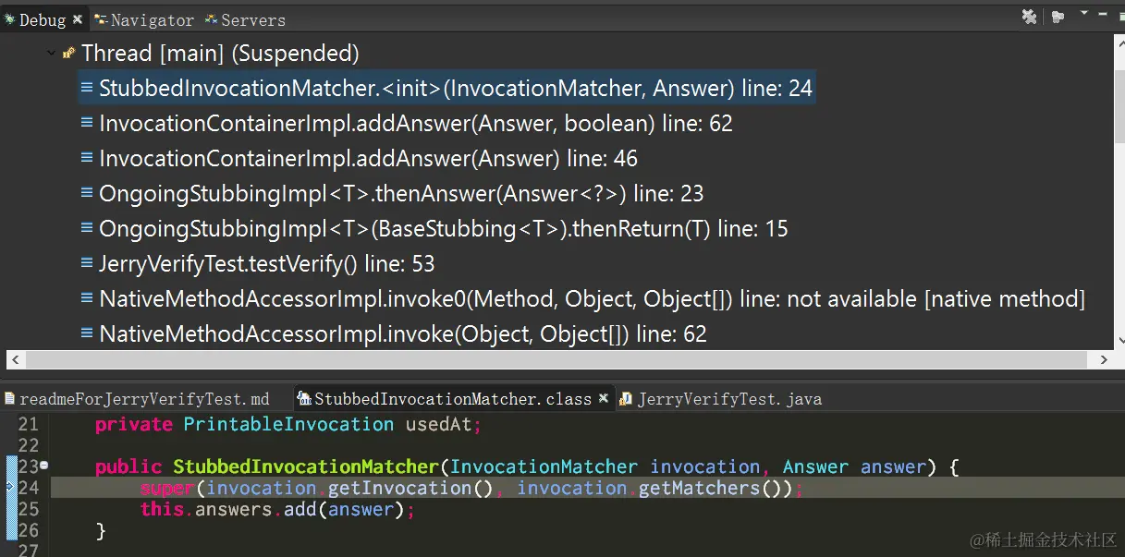The image size is (1125, 557).
Task: Click line number 21 in the gutter
Action: [28, 424]
